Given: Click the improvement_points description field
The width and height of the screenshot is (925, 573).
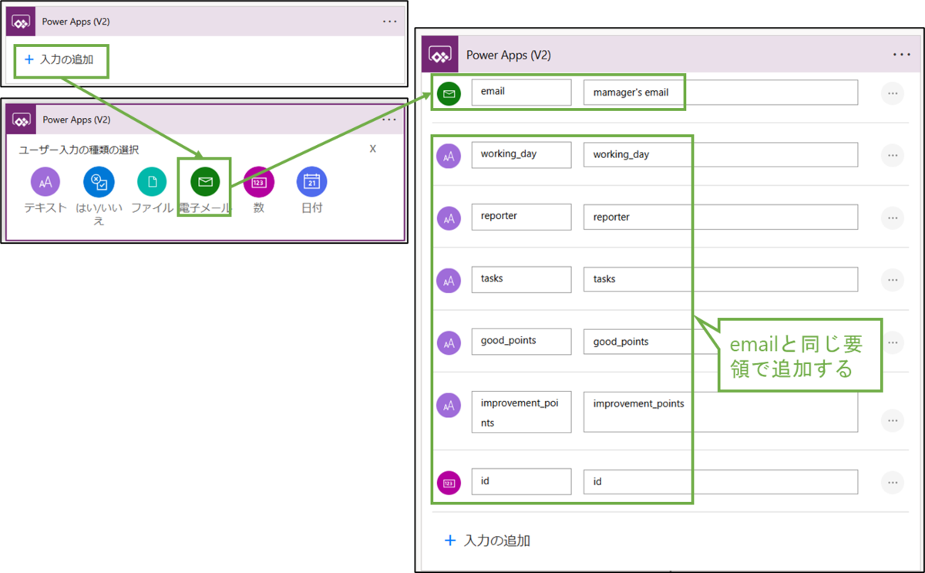Looking at the screenshot, I should click(x=721, y=412).
